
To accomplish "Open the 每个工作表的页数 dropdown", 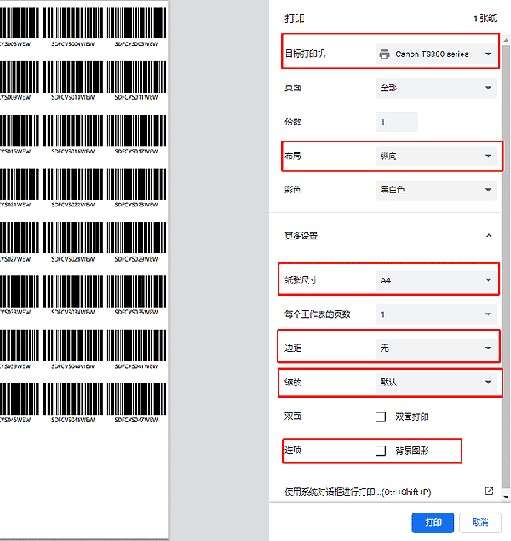I will click(x=436, y=314).
